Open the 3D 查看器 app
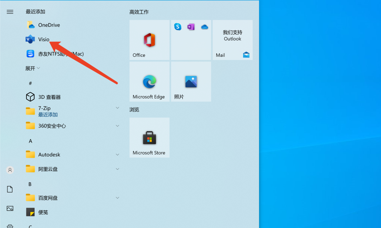 (49, 97)
